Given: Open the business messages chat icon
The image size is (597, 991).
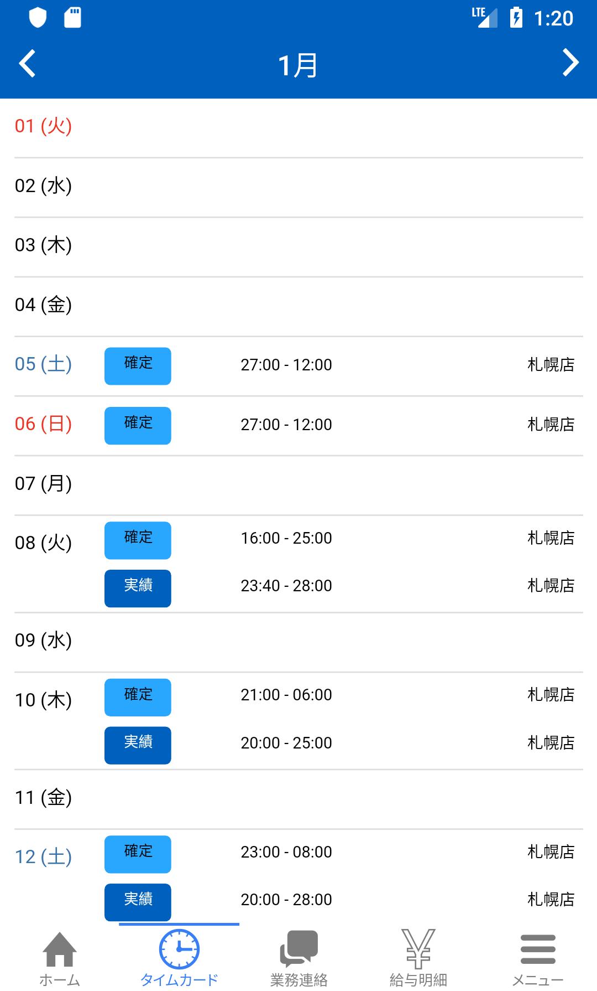Looking at the screenshot, I should coord(298,949).
